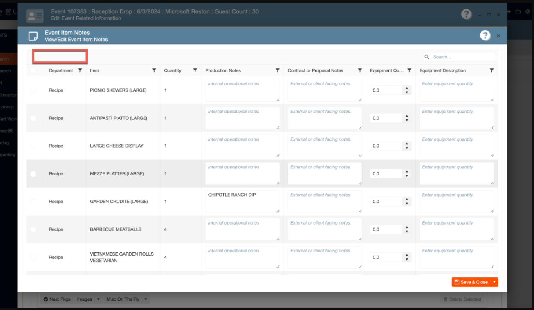Expand the Misc On The Fly dropdown
534x310 pixels.
coord(146,299)
